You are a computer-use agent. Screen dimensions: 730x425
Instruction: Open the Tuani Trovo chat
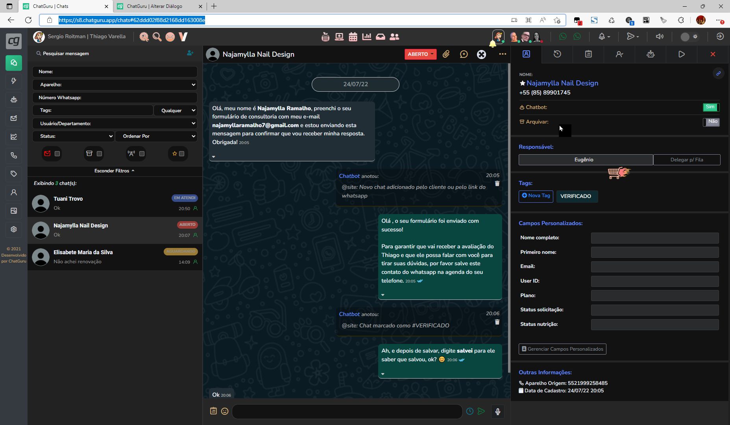[x=115, y=203]
